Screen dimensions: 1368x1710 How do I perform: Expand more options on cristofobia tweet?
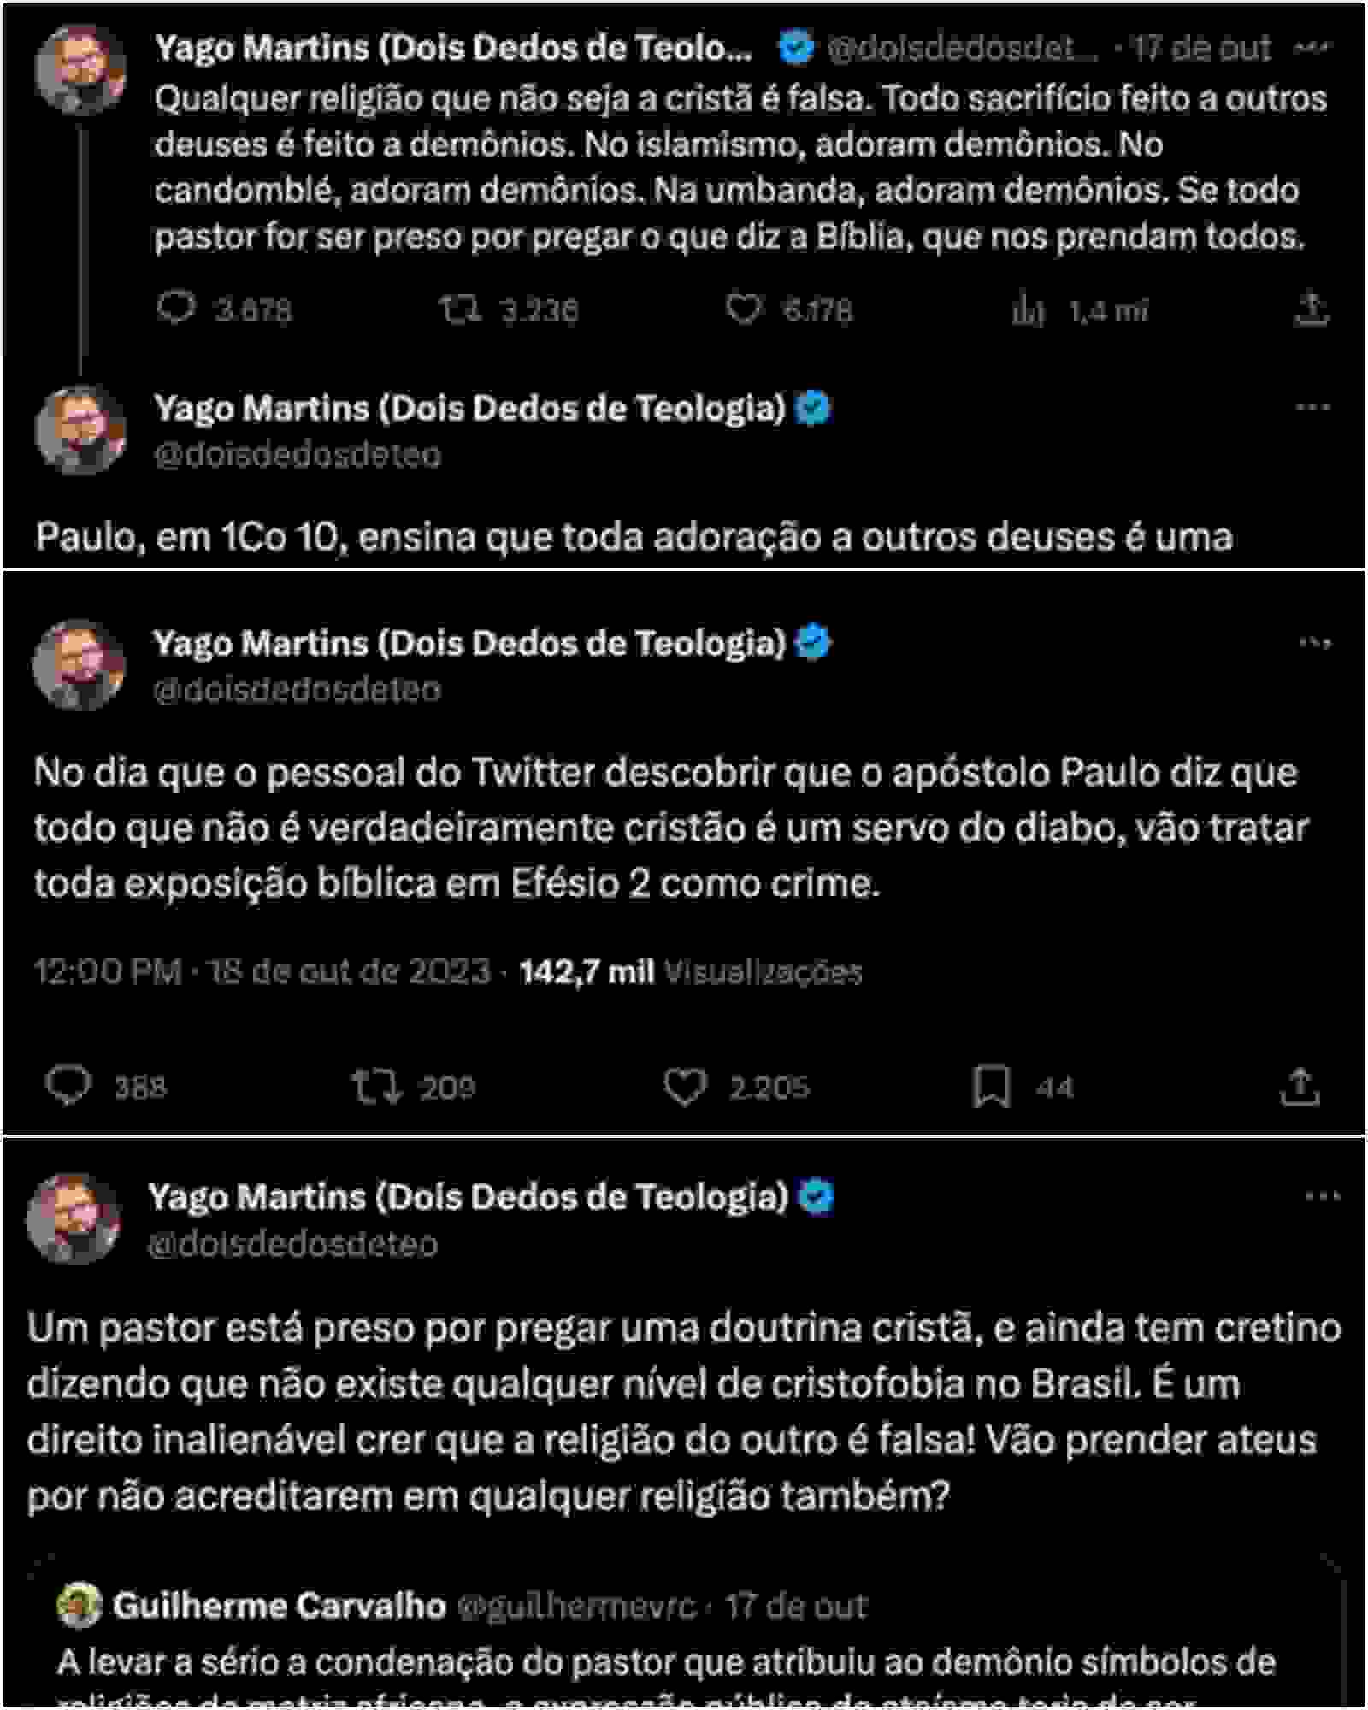pyautogui.click(x=1323, y=1196)
